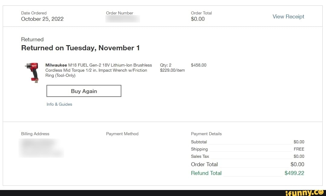326x196 pixels.
Task: Click the Returned on Tuesday, November 1 heading
Action: (80, 48)
